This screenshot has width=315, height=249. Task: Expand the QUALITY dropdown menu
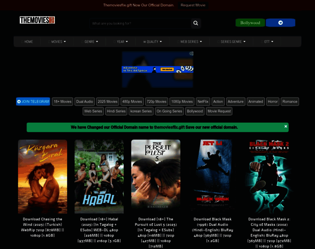(x=153, y=41)
